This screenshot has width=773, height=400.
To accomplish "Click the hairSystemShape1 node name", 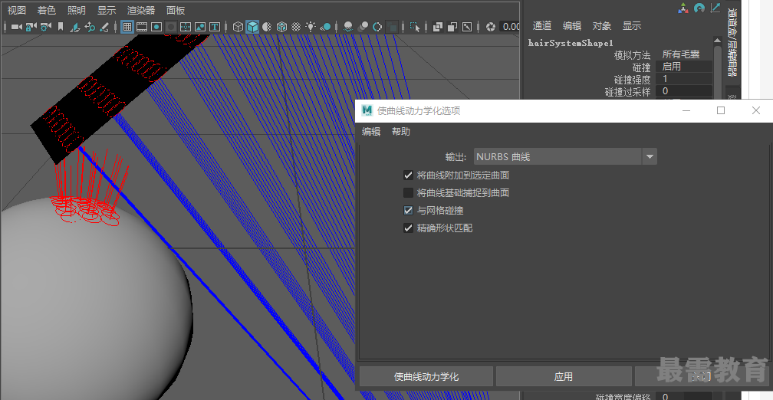I will click(571, 43).
